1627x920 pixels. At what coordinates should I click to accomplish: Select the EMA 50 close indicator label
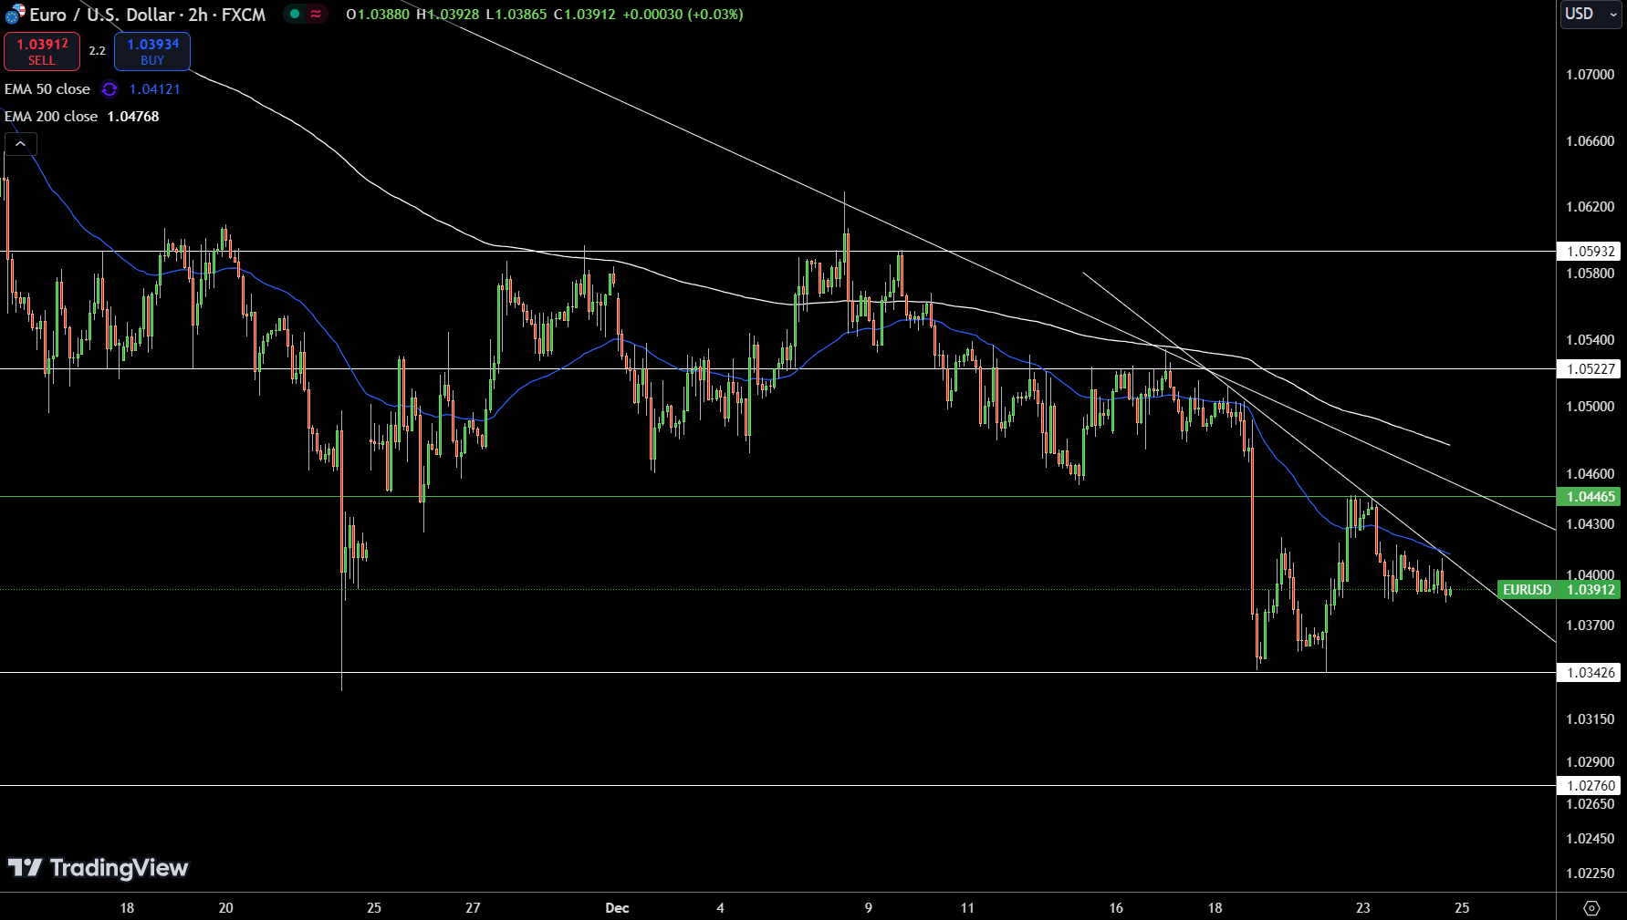[47, 89]
